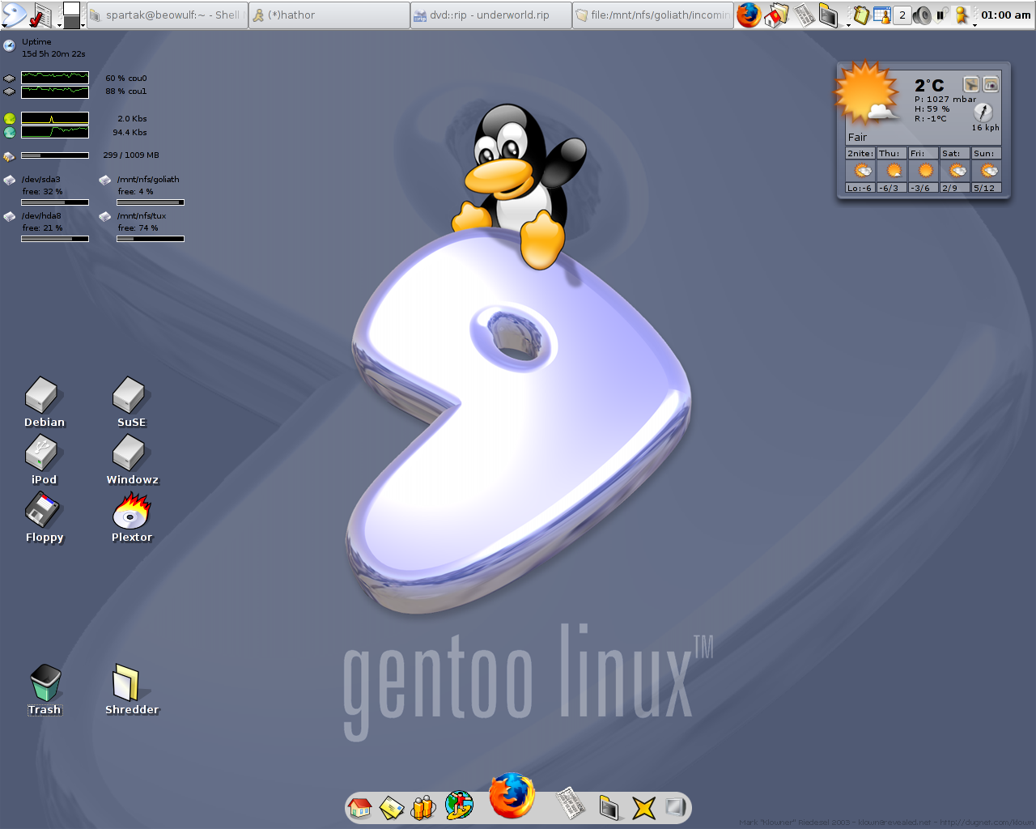Viewport: 1036px width, 829px height.
Task: Switch to the (*)hathor taskbar entry
Action: click(329, 15)
